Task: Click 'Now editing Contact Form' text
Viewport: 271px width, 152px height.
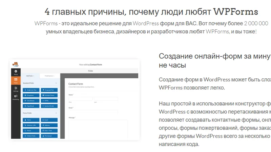Action: coord(90,65)
